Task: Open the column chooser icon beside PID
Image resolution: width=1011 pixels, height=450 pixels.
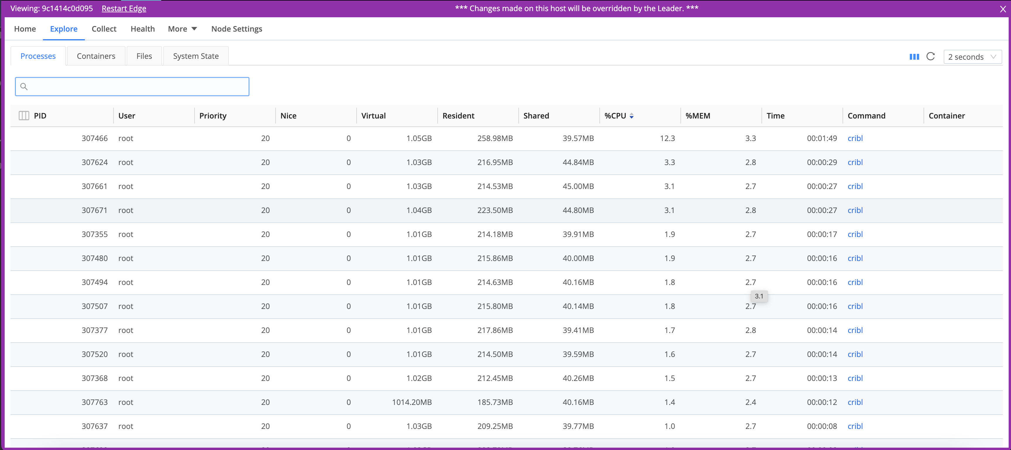Action: (23, 116)
